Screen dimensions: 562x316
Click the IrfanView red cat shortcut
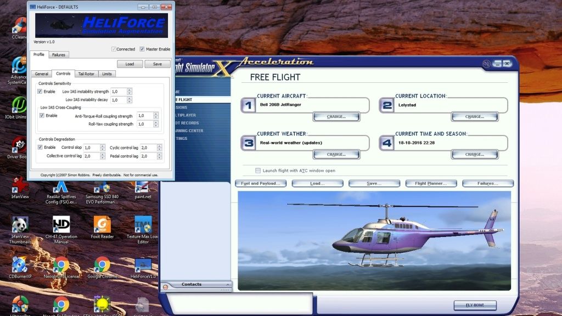point(20,188)
